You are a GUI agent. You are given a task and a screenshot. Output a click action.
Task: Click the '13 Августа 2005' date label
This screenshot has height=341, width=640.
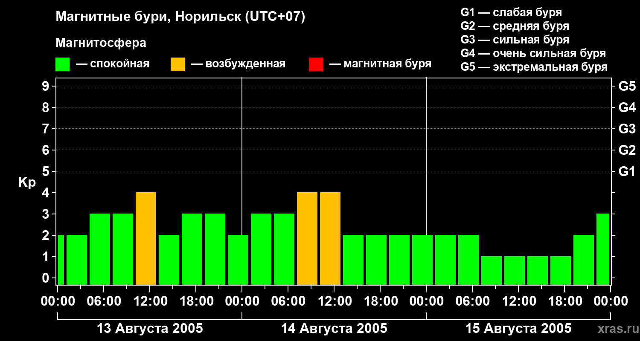[150, 328]
